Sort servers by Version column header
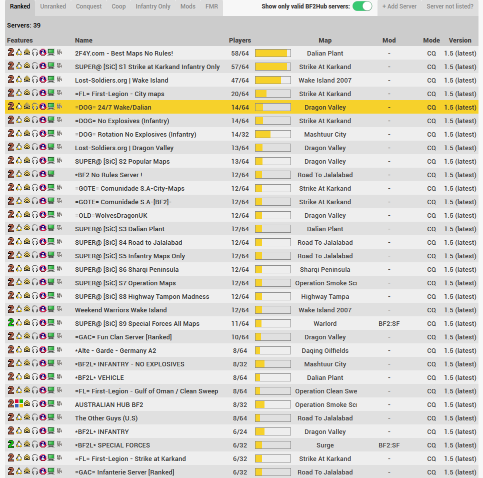This screenshot has height=478, width=483. tap(460, 41)
